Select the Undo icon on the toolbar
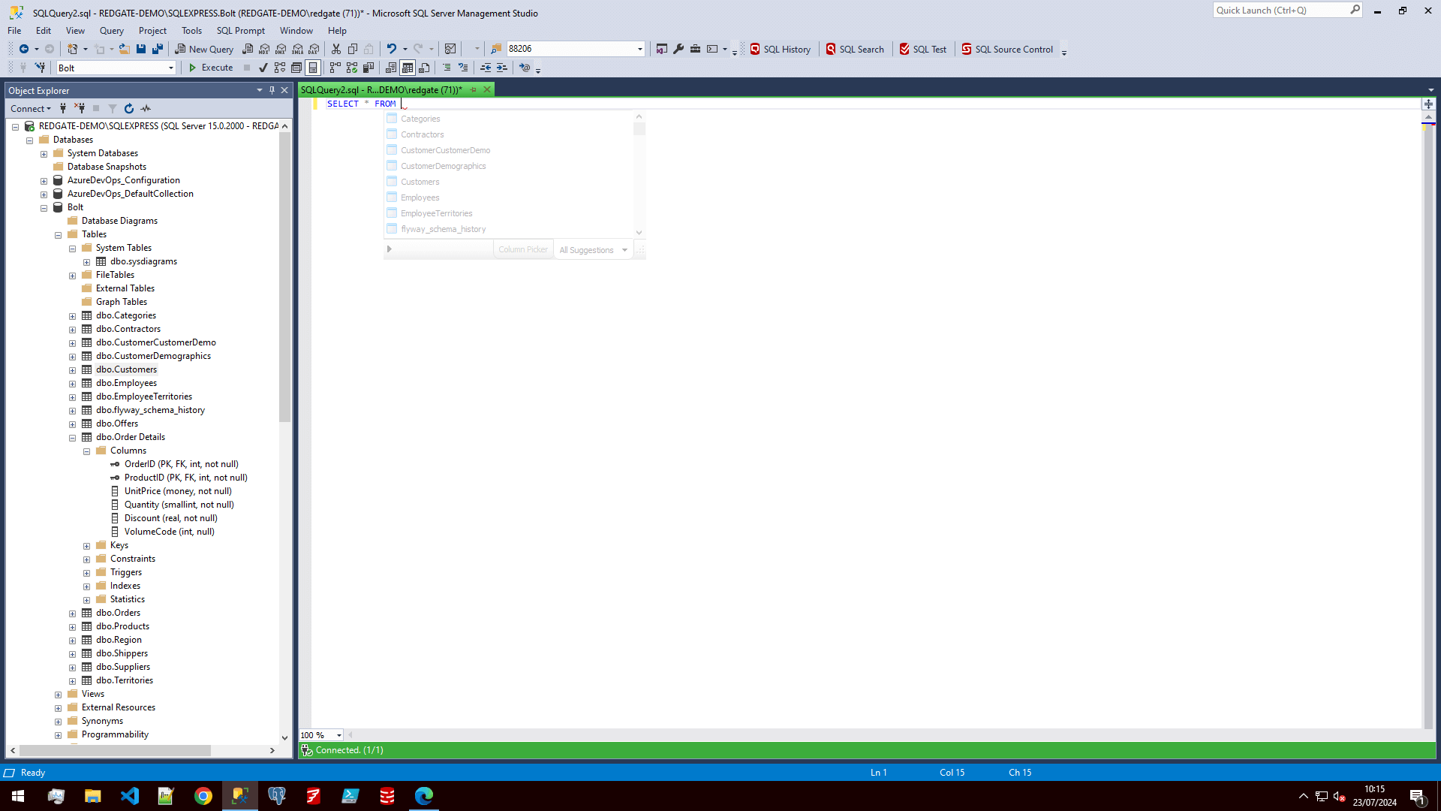Image resolution: width=1441 pixels, height=811 pixels. tap(391, 48)
